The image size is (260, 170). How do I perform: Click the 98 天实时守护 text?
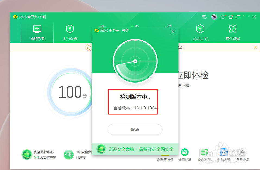[45, 157]
